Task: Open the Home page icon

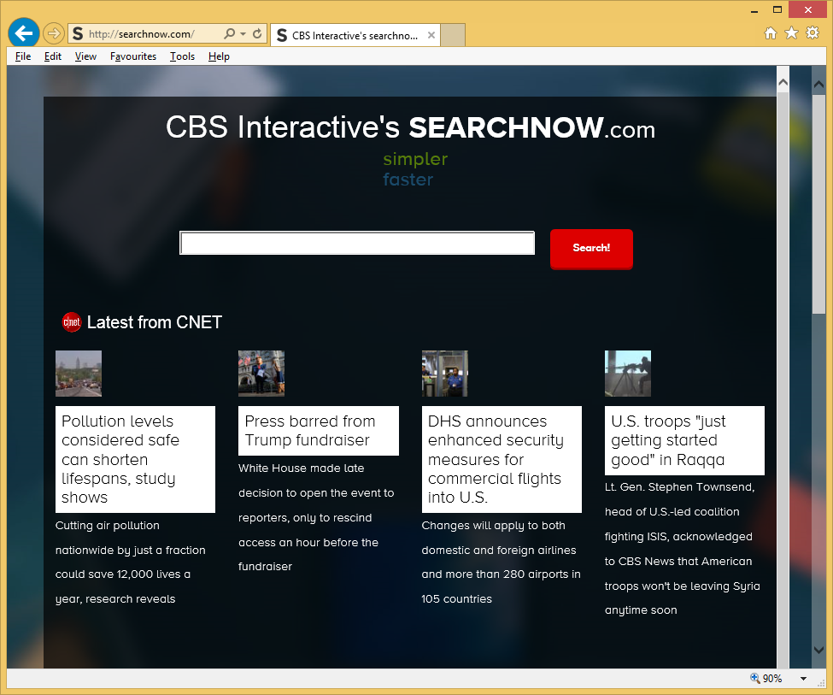Action: [770, 33]
